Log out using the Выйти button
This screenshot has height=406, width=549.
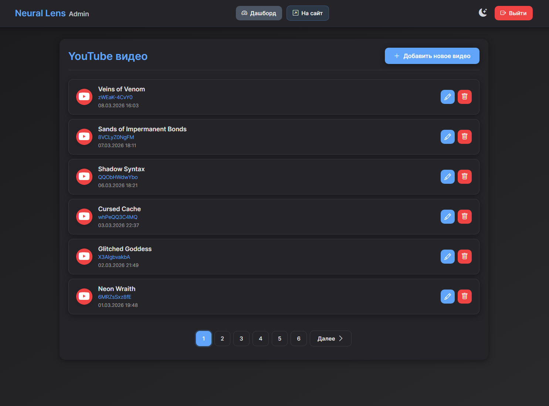(x=513, y=13)
